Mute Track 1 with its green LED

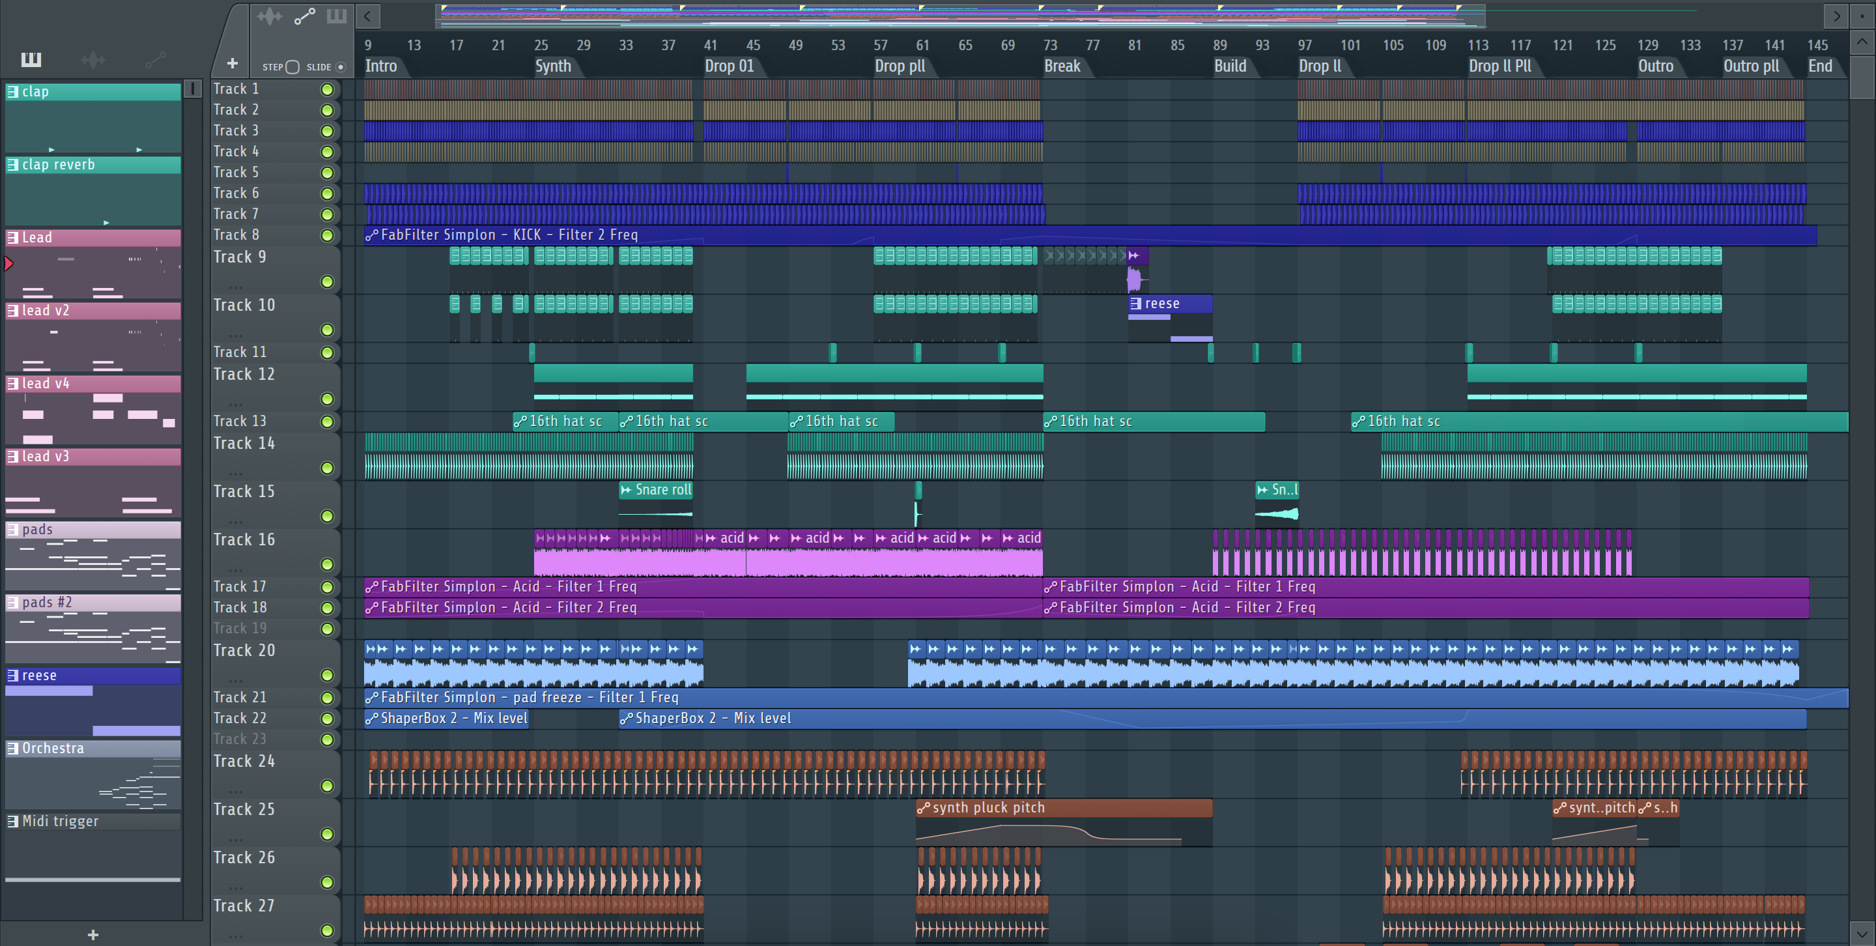coord(327,89)
